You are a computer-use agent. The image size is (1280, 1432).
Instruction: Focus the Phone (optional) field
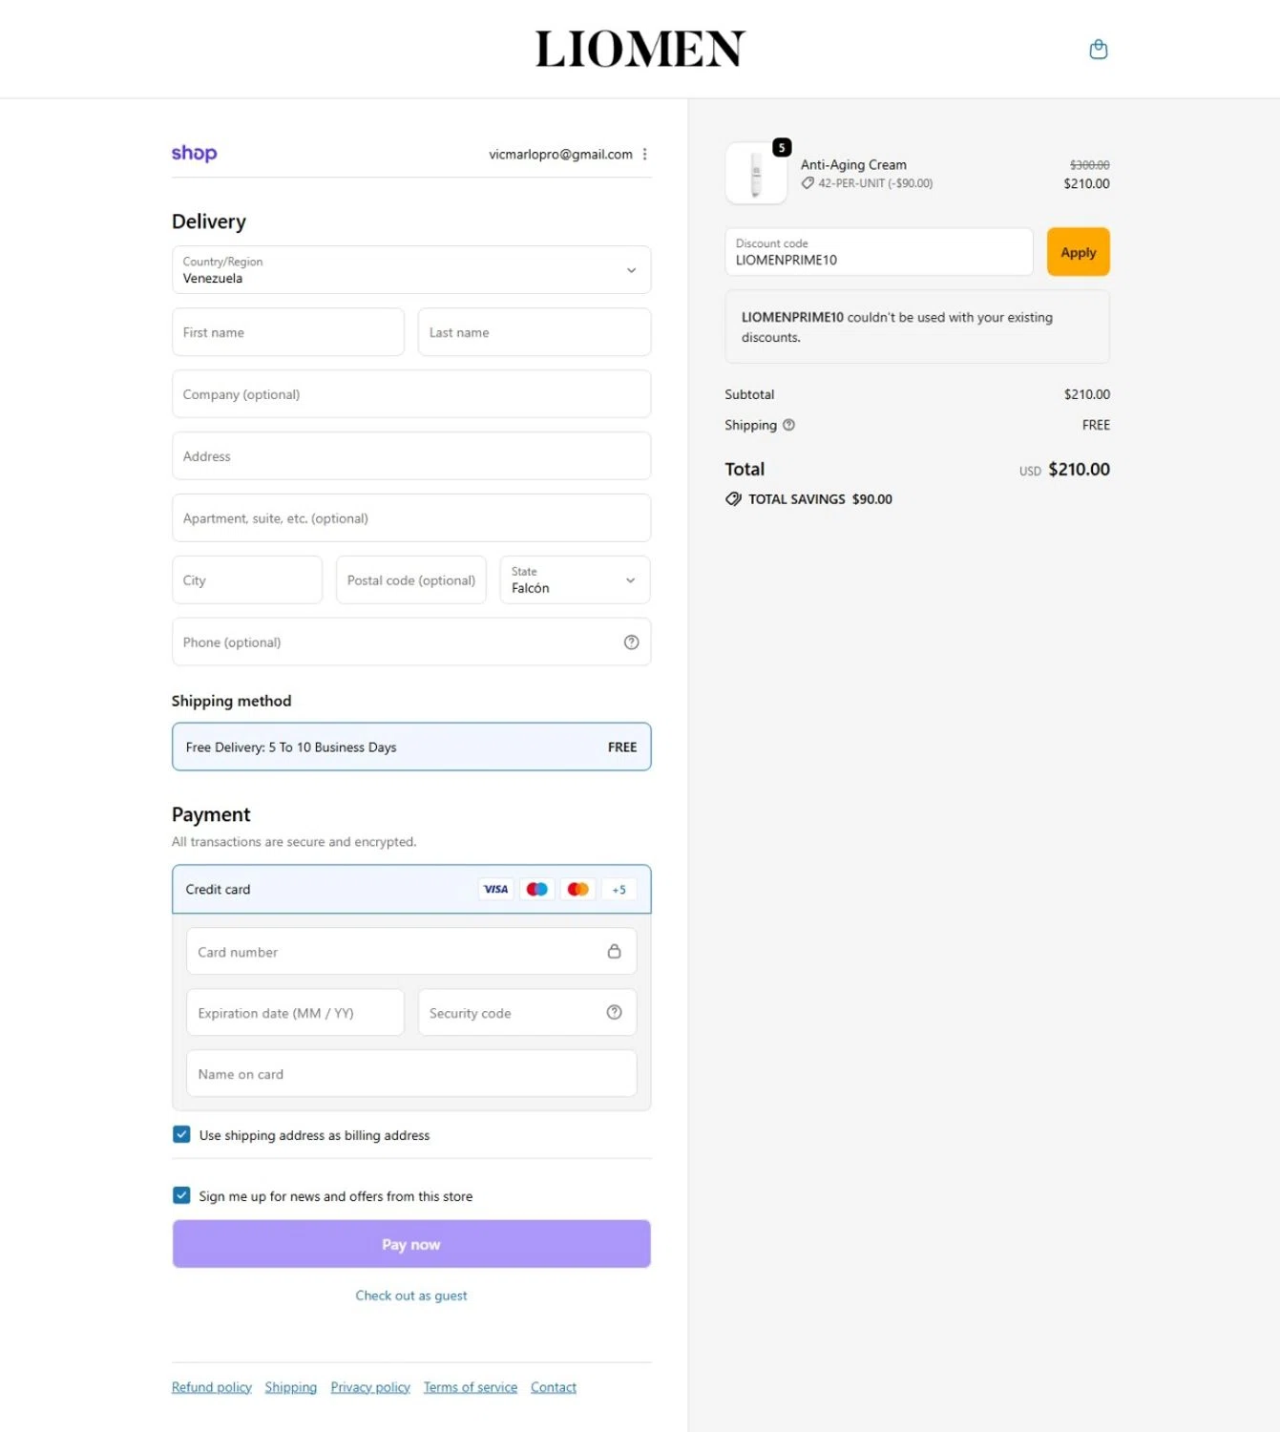click(x=411, y=642)
